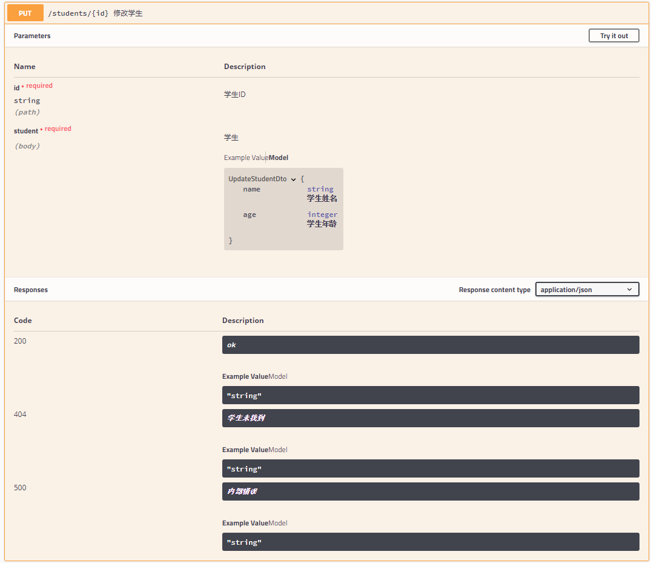Click the 修改学生 summary text

tap(128, 13)
